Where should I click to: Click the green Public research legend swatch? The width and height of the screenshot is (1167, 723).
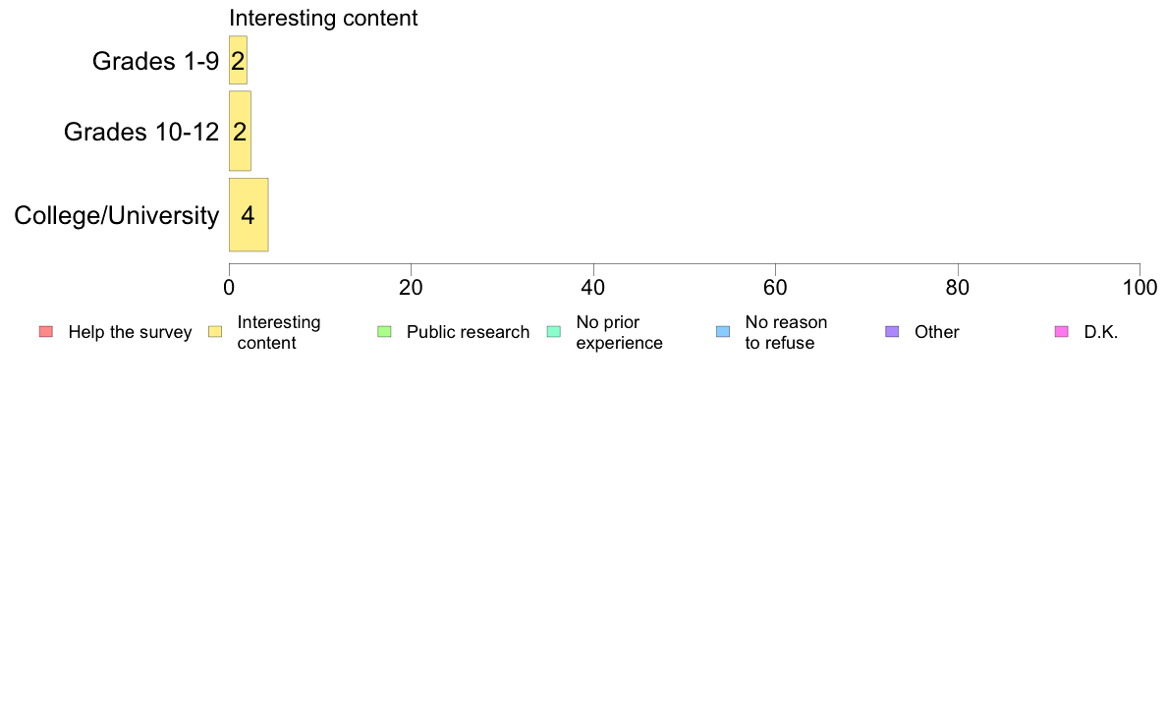384,331
